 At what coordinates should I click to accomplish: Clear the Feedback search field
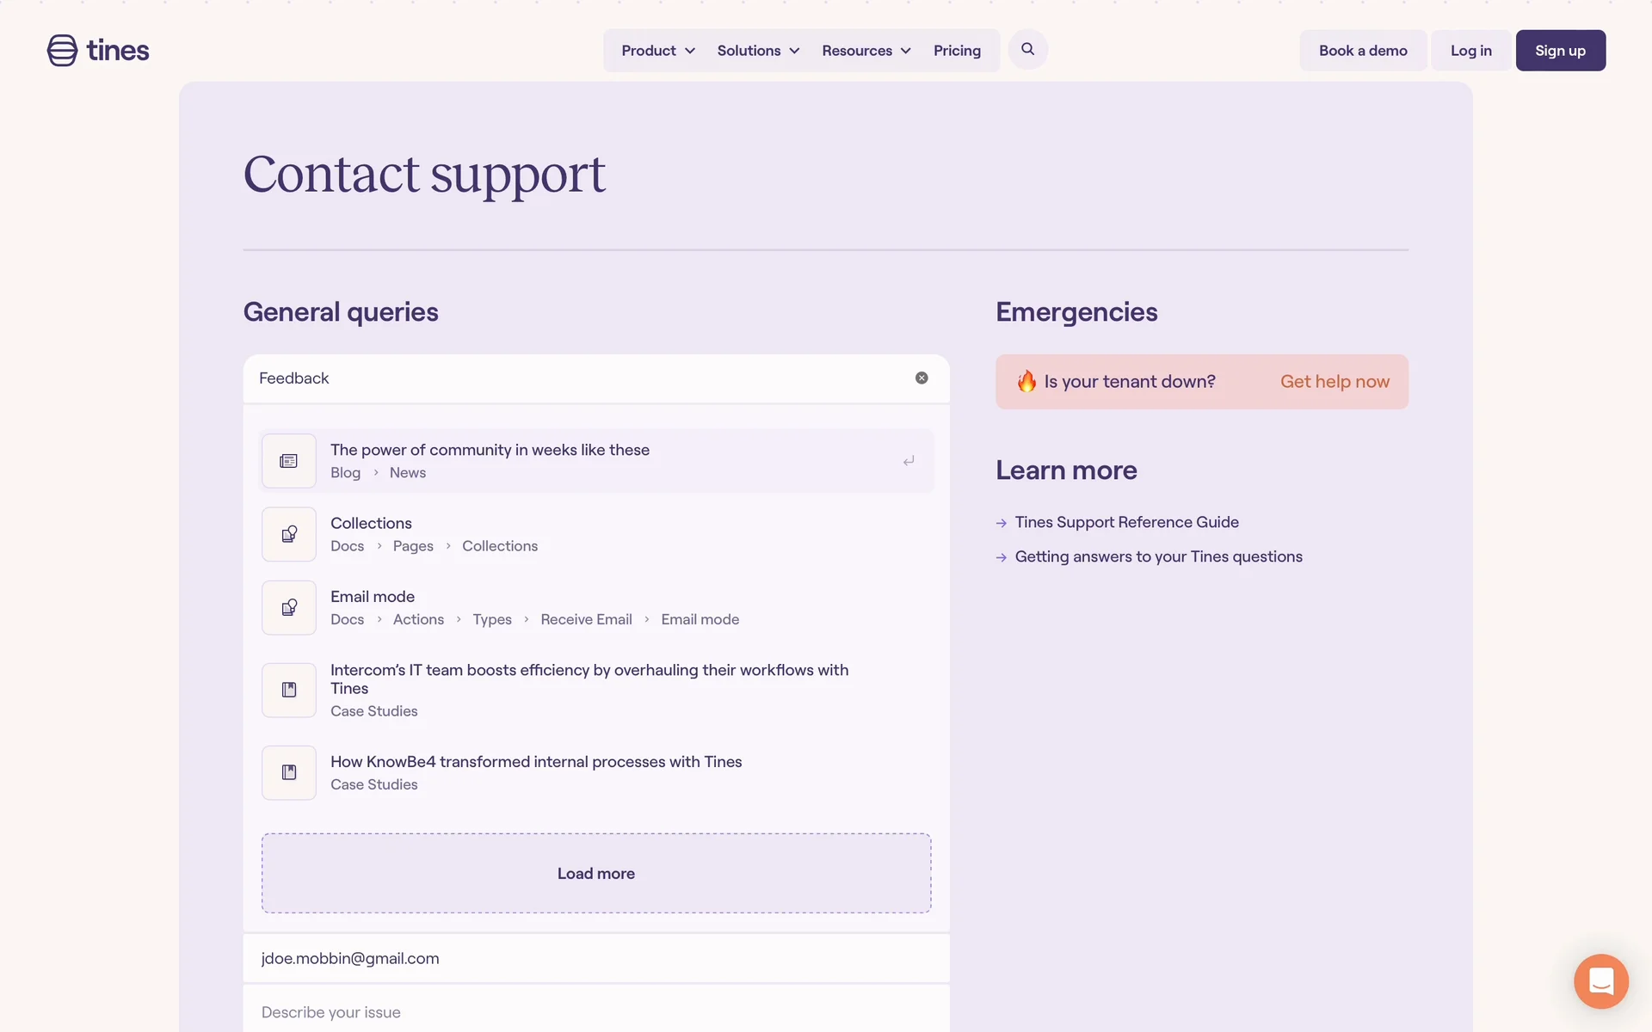922,378
